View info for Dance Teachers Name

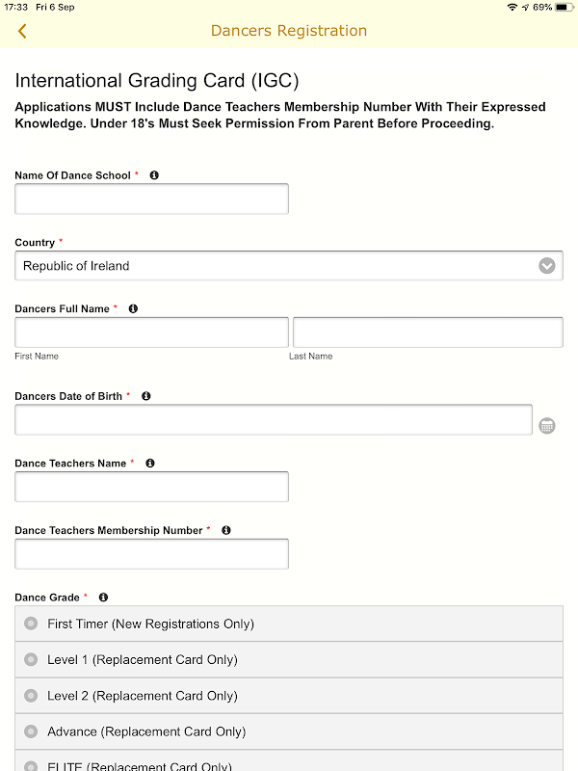click(150, 464)
